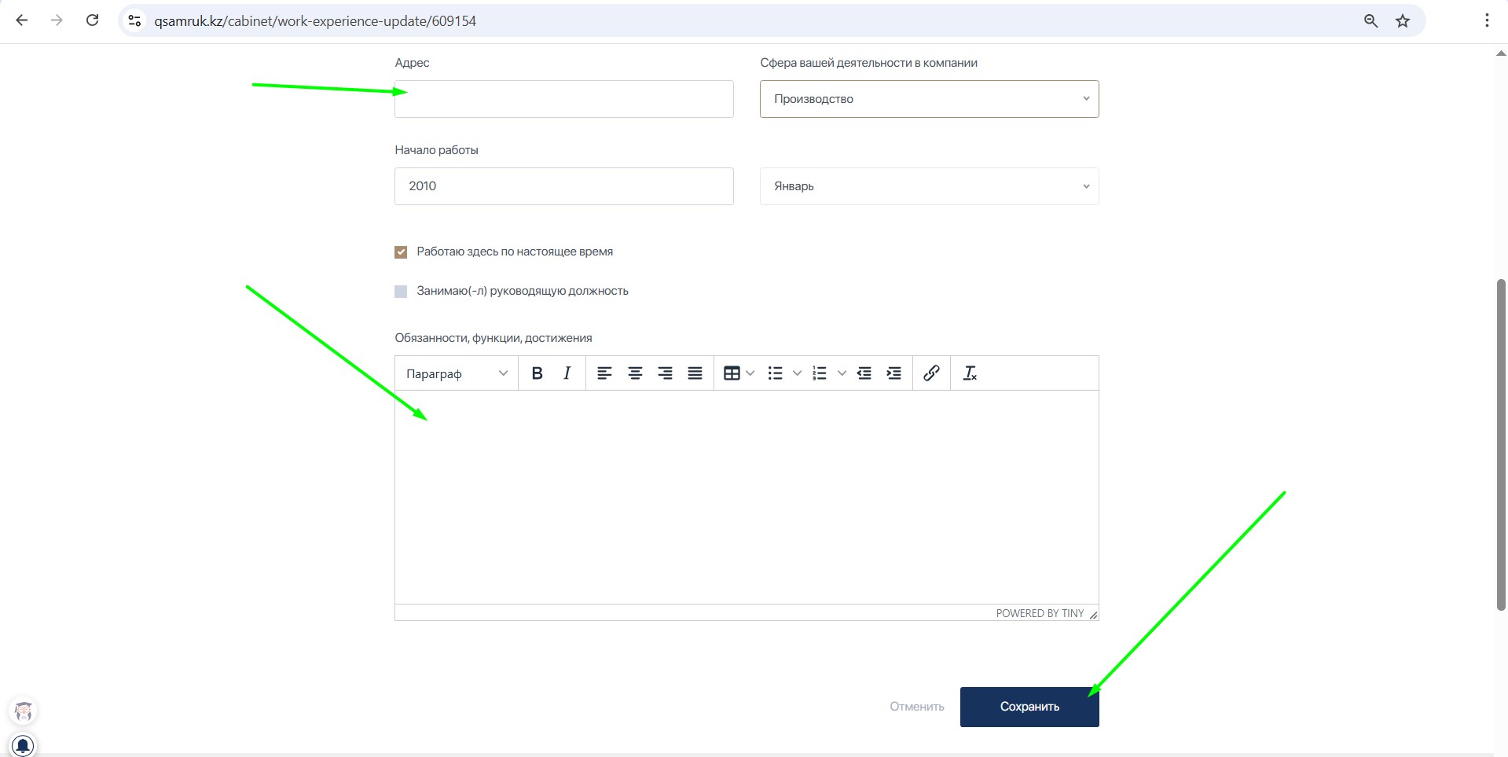1508x757 pixels.
Task: Bookmark this page with the star icon
Action: 1403,21
